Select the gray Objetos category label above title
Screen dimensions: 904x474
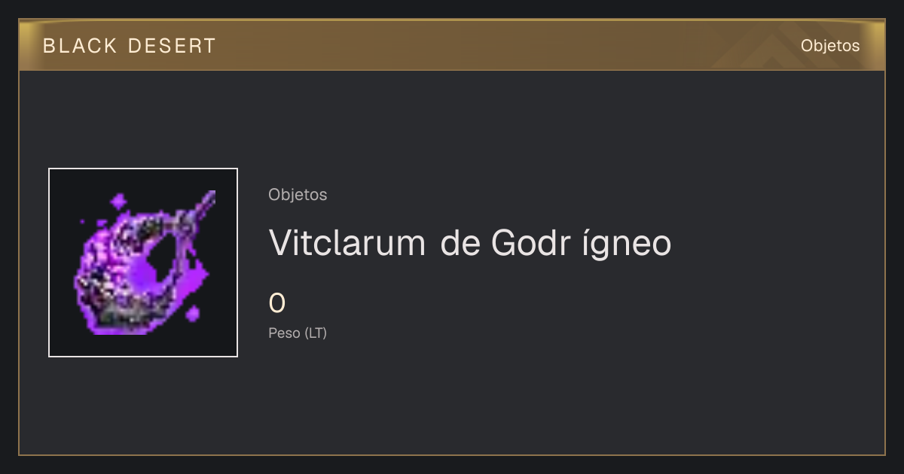(x=298, y=195)
